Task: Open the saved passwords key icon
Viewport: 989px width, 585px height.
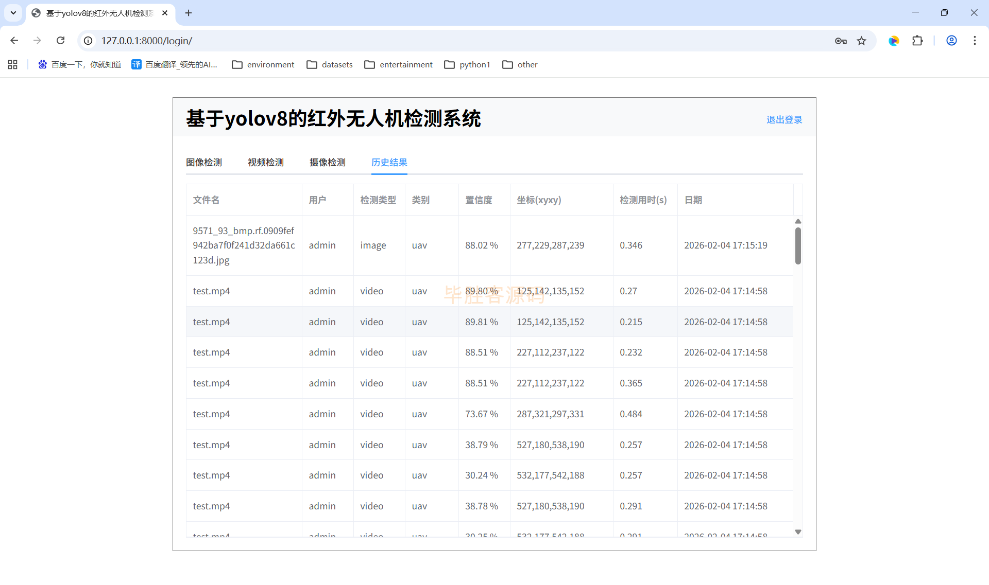Action: (x=841, y=41)
